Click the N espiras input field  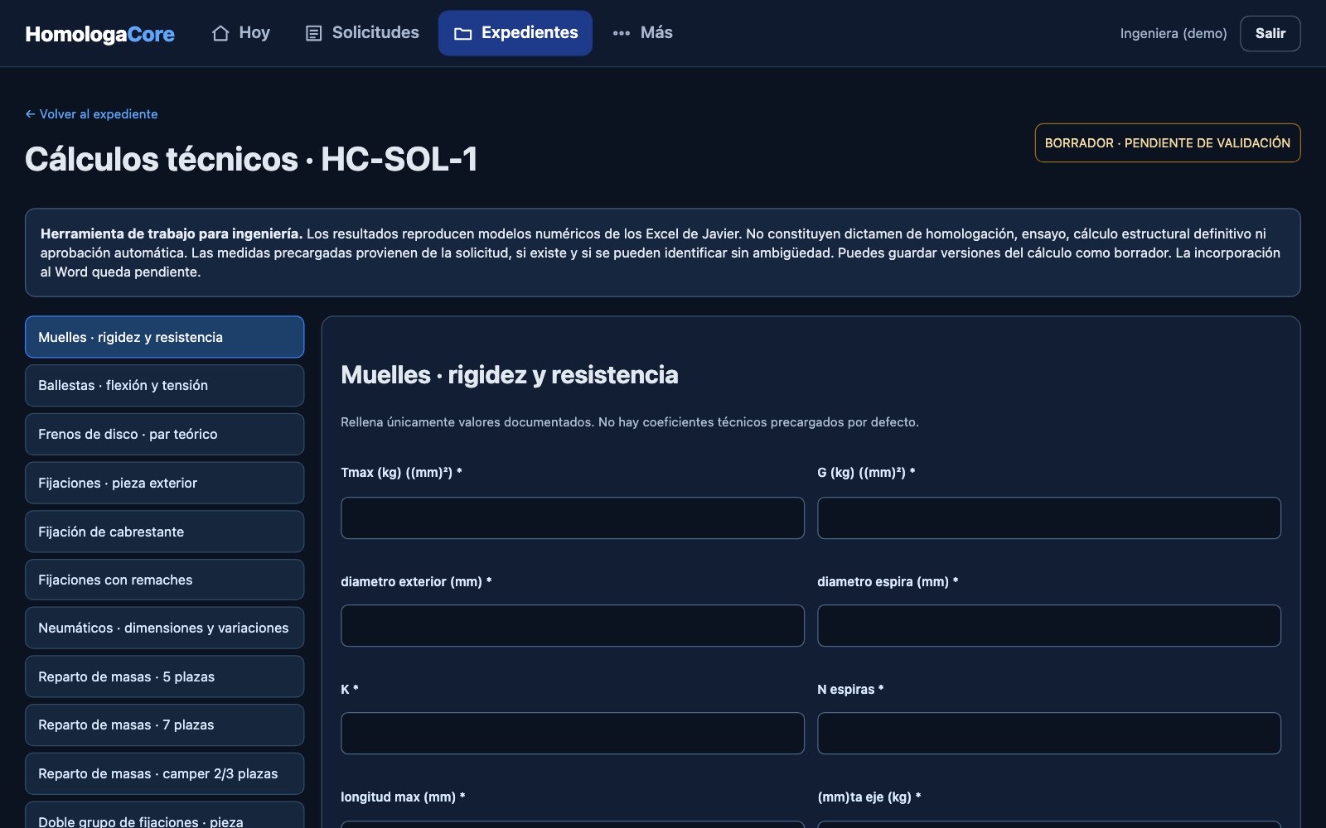[1048, 733]
